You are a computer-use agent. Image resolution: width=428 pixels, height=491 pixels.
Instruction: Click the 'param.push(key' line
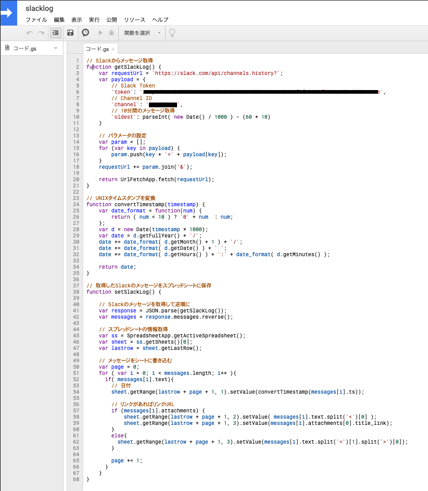click(x=169, y=154)
